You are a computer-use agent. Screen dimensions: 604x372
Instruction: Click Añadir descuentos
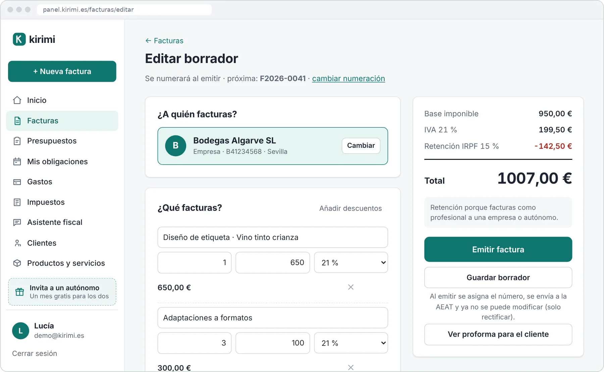click(350, 208)
